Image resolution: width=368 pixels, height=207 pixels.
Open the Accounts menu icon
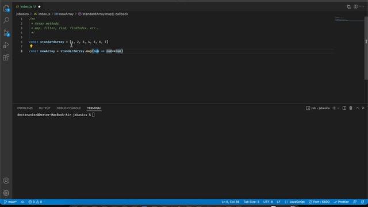[6, 181]
